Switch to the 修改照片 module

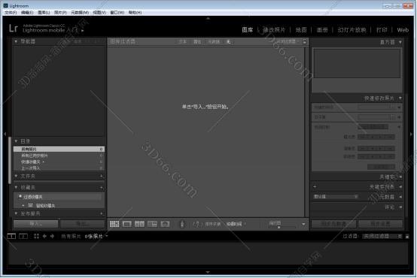pyautogui.click(x=274, y=30)
